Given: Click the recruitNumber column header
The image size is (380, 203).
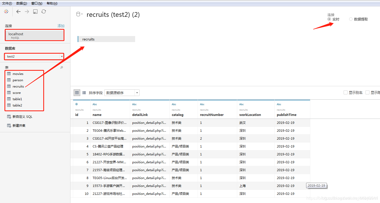Looking at the screenshot, I should [x=212, y=115].
